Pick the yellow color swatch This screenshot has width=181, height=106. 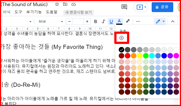[x=140, y=56]
